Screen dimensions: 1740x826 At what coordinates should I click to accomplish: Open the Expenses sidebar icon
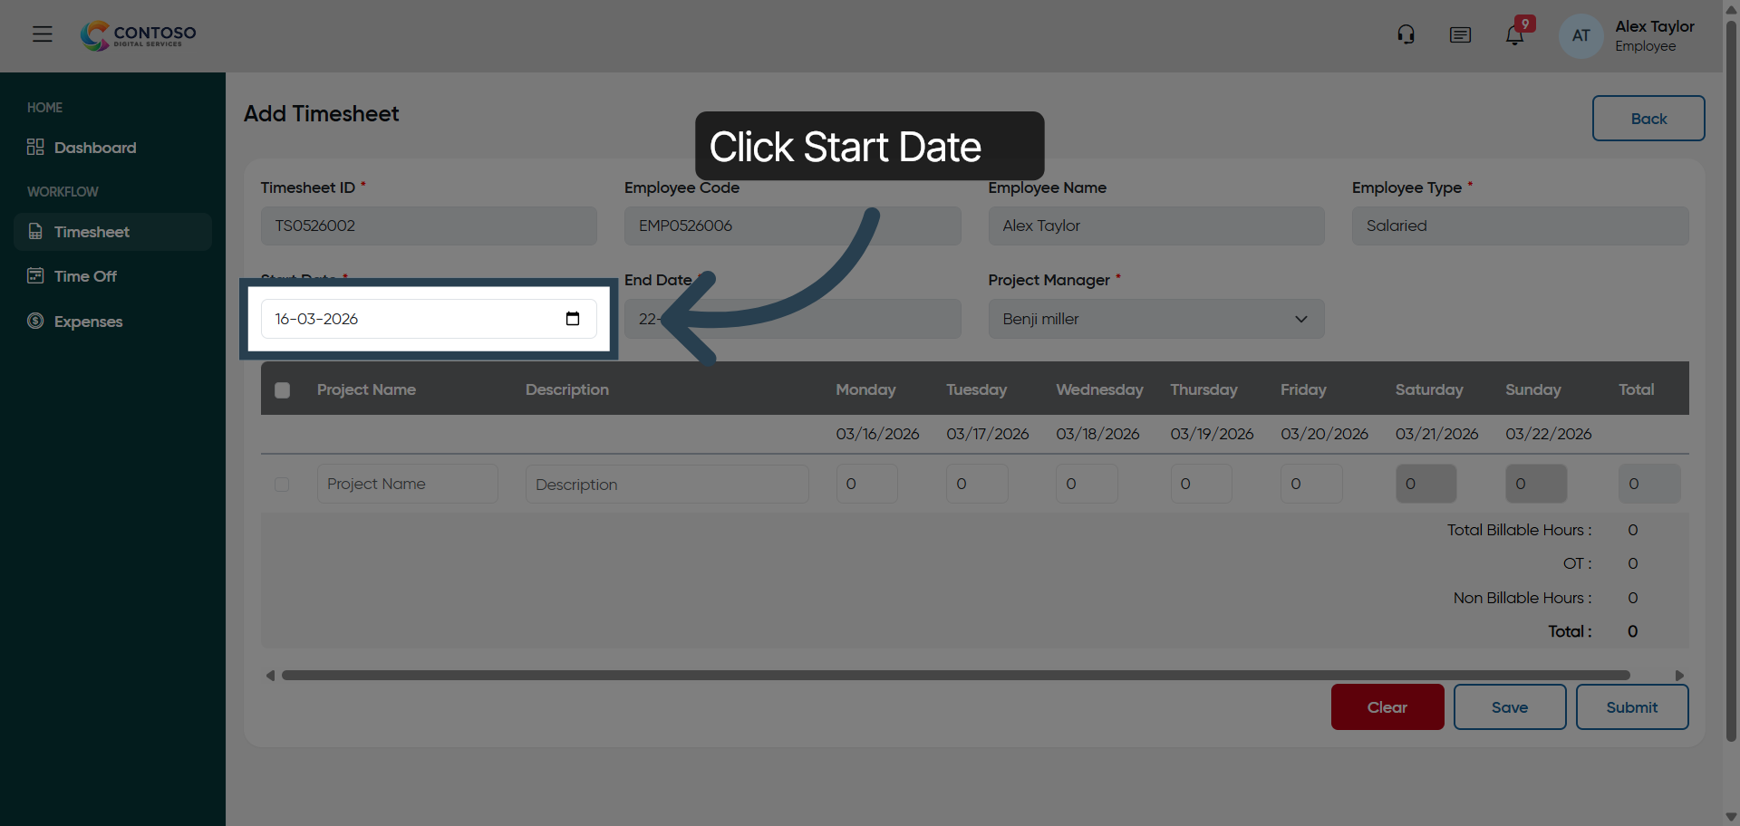point(34,321)
